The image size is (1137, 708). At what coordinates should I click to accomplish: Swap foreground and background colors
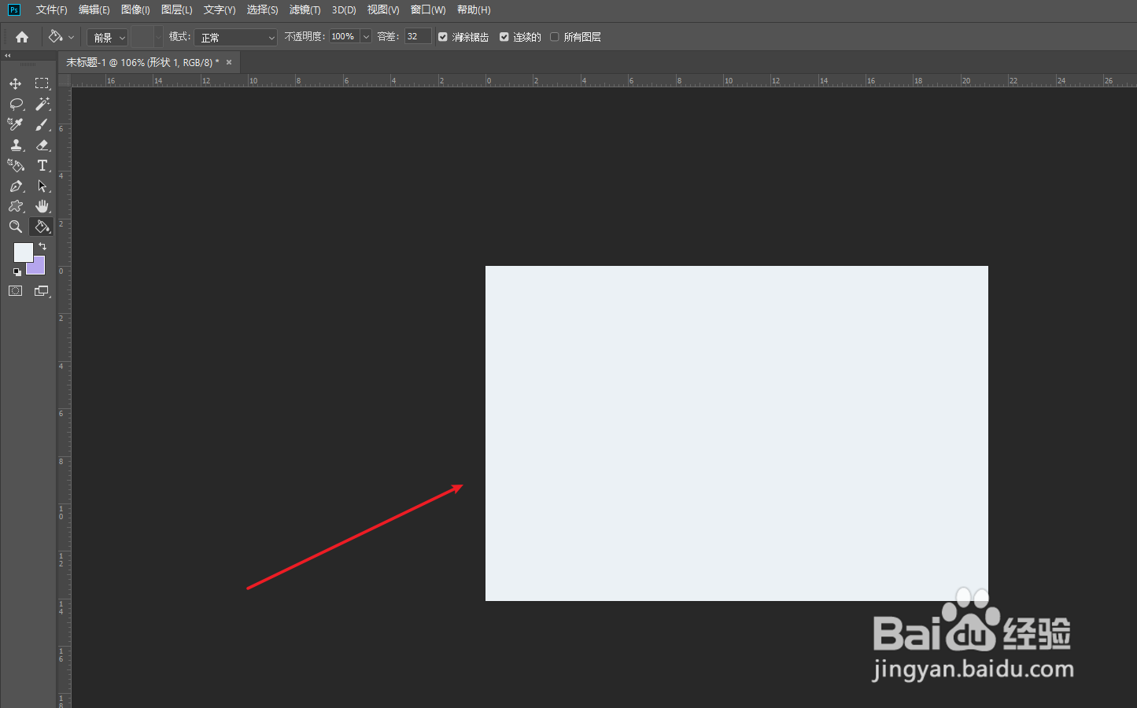pyautogui.click(x=42, y=246)
